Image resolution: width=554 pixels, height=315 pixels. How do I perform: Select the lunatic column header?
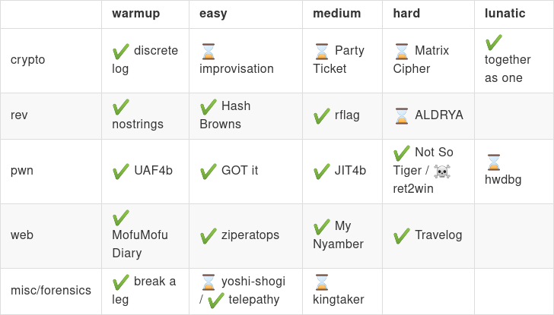[505, 14]
